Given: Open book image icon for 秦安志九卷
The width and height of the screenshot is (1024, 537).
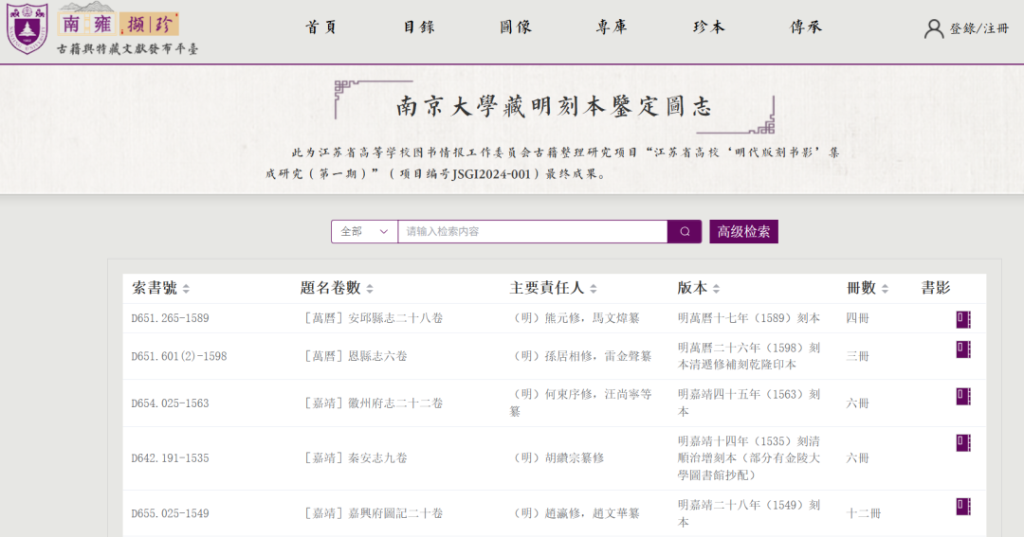Looking at the screenshot, I should click(x=963, y=442).
